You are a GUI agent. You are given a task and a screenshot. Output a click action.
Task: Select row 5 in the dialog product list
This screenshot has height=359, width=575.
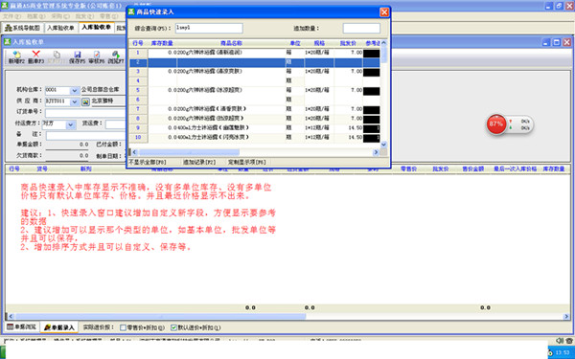pyautogui.click(x=255, y=90)
